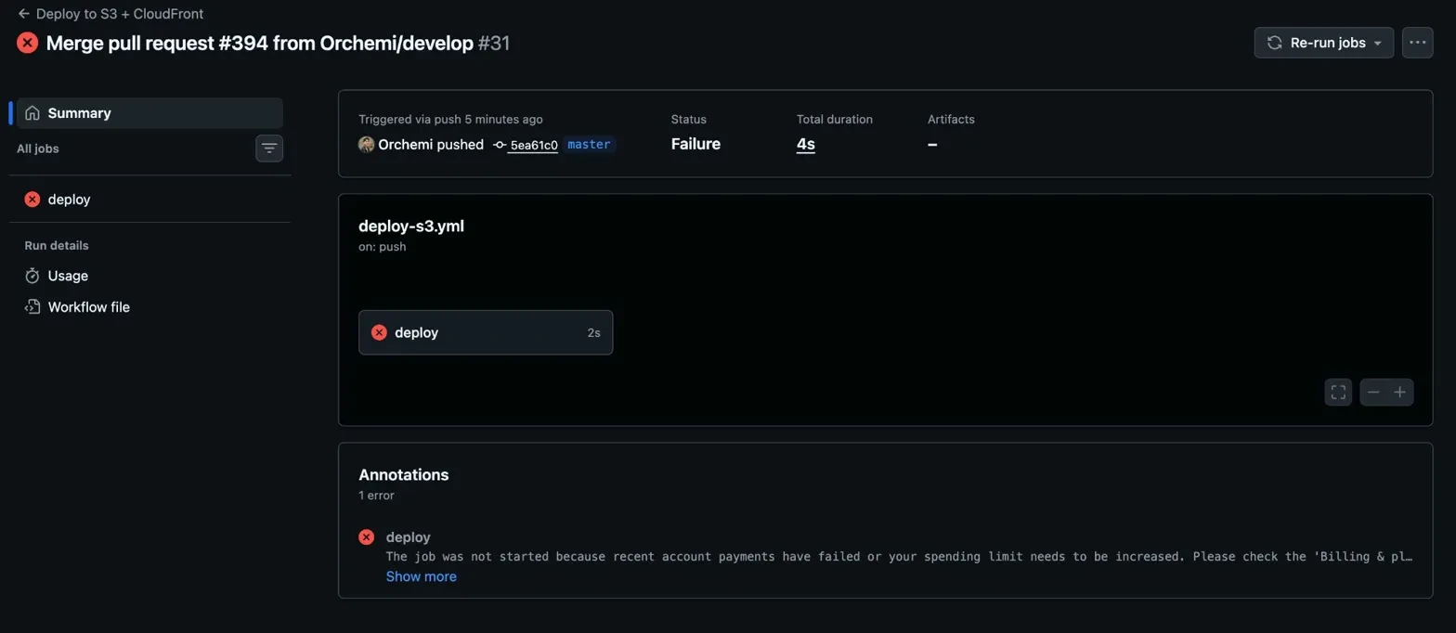Select the Summary sidebar item
Viewport: 1456px width, 633px height.
click(149, 113)
